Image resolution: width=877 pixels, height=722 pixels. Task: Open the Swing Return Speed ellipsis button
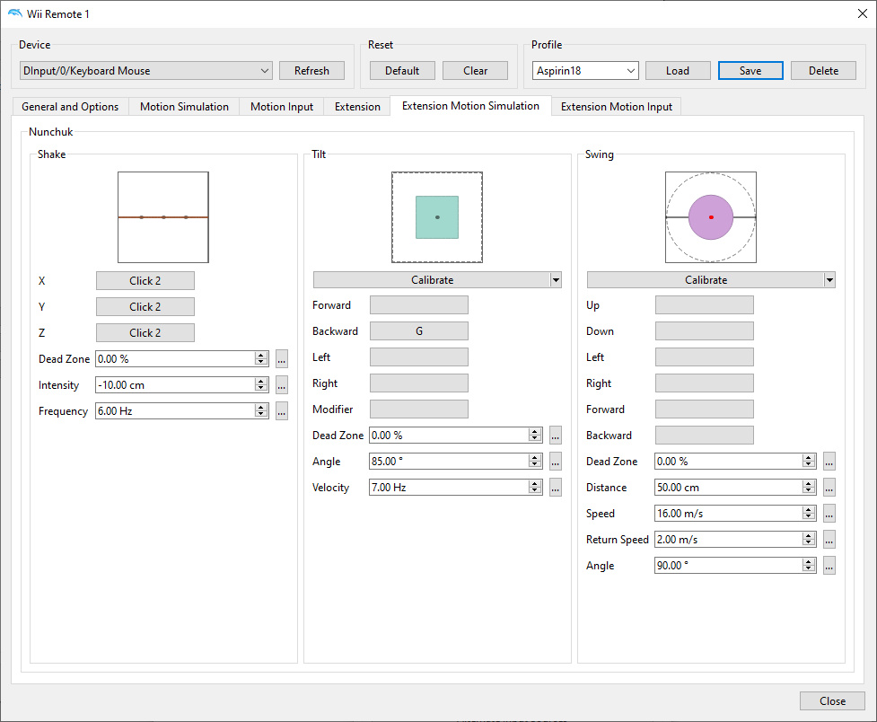[x=829, y=540]
